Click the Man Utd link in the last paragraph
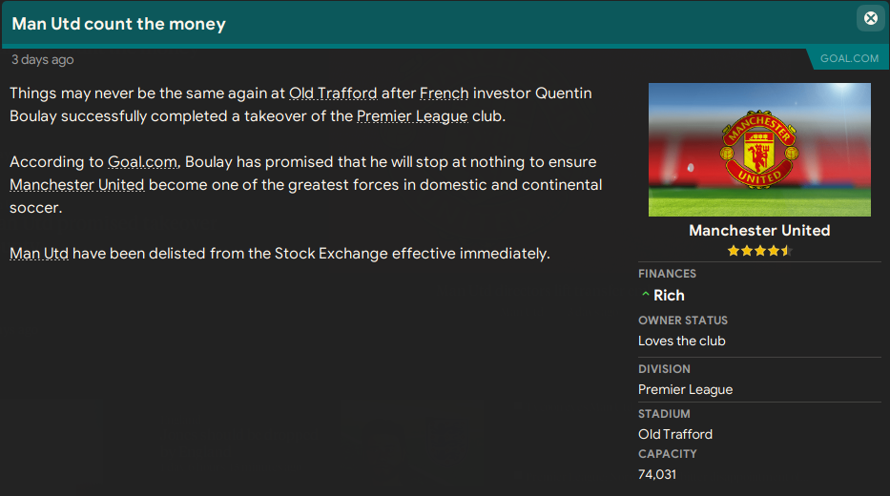Viewport: 890px width, 496px height. click(x=39, y=254)
